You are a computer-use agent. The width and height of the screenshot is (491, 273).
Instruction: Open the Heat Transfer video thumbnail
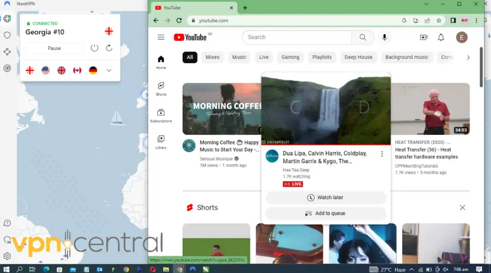(430, 109)
